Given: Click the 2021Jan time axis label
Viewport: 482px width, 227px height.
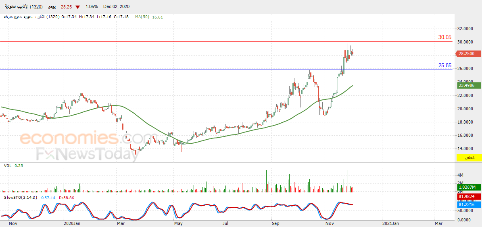Looking at the screenshot, I should click(x=390, y=224).
